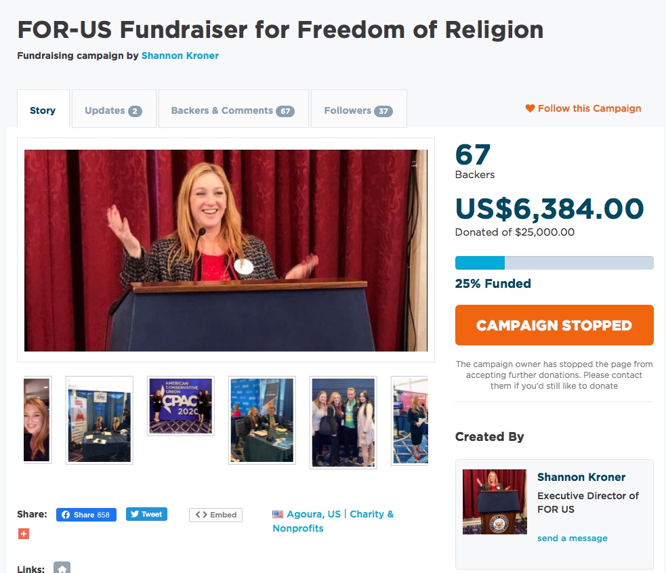Image resolution: width=666 pixels, height=573 pixels.
Task: Open the Agoura, US location link
Action: [314, 514]
